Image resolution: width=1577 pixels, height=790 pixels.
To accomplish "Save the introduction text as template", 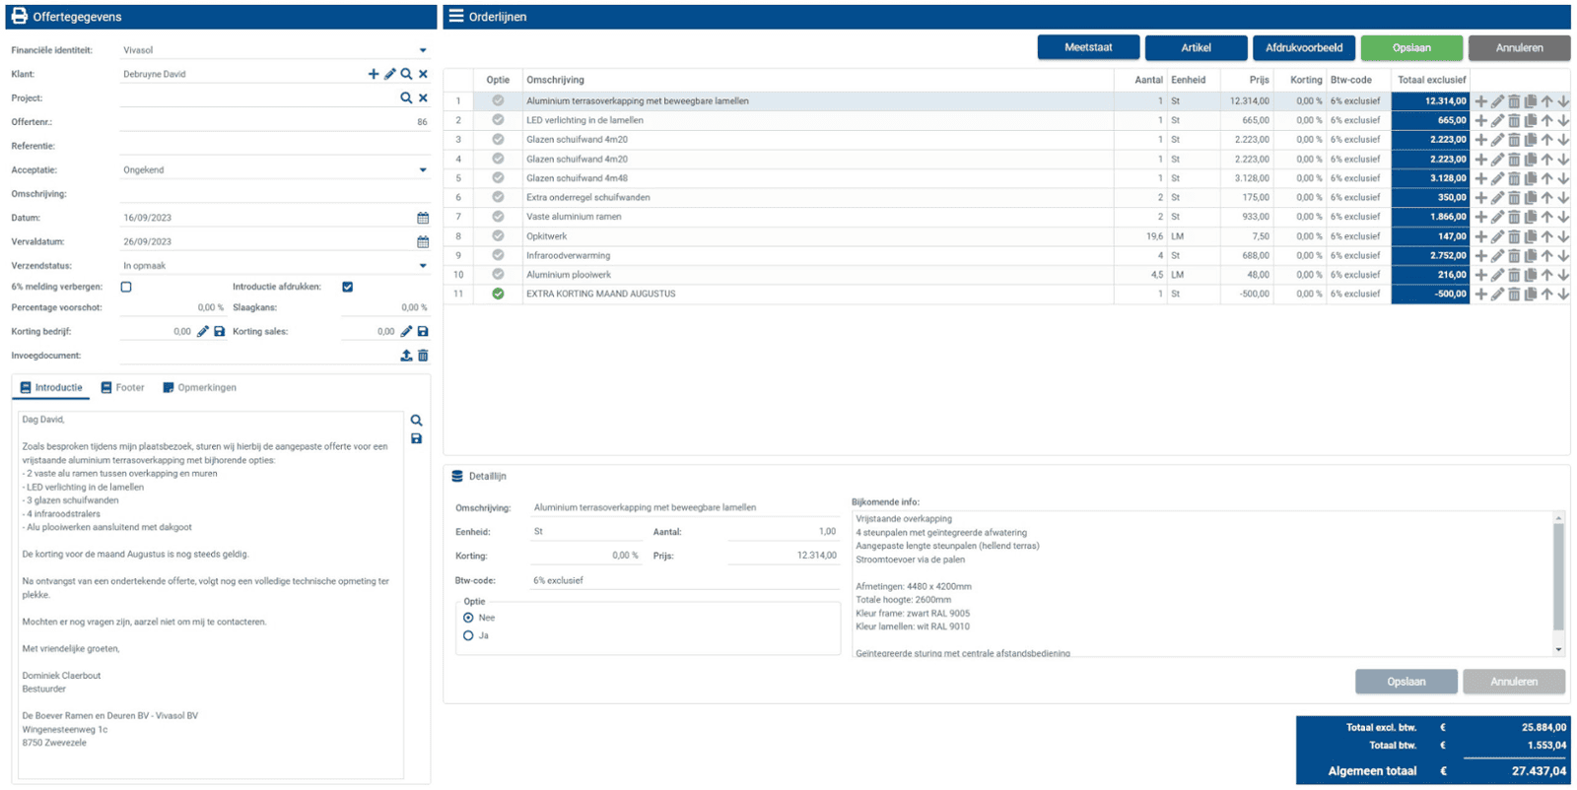I will [x=416, y=438].
